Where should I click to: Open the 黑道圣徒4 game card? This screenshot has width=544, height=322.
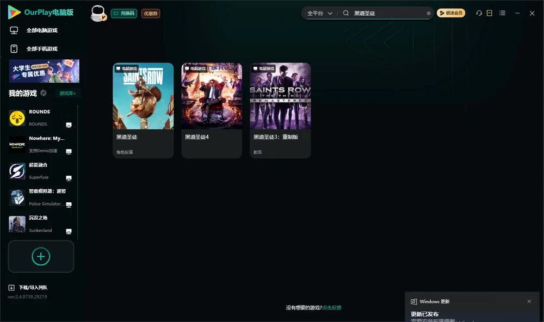pos(212,110)
